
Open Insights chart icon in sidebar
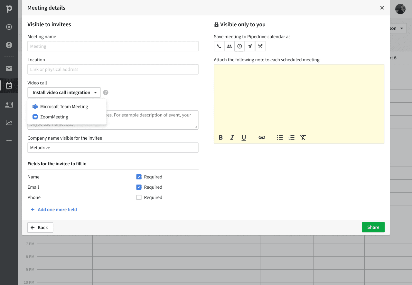9,123
